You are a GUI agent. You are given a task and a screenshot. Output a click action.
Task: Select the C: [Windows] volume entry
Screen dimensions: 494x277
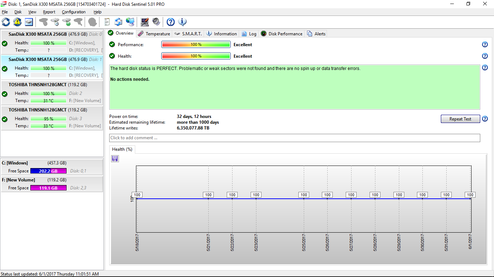tap(52, 167)
